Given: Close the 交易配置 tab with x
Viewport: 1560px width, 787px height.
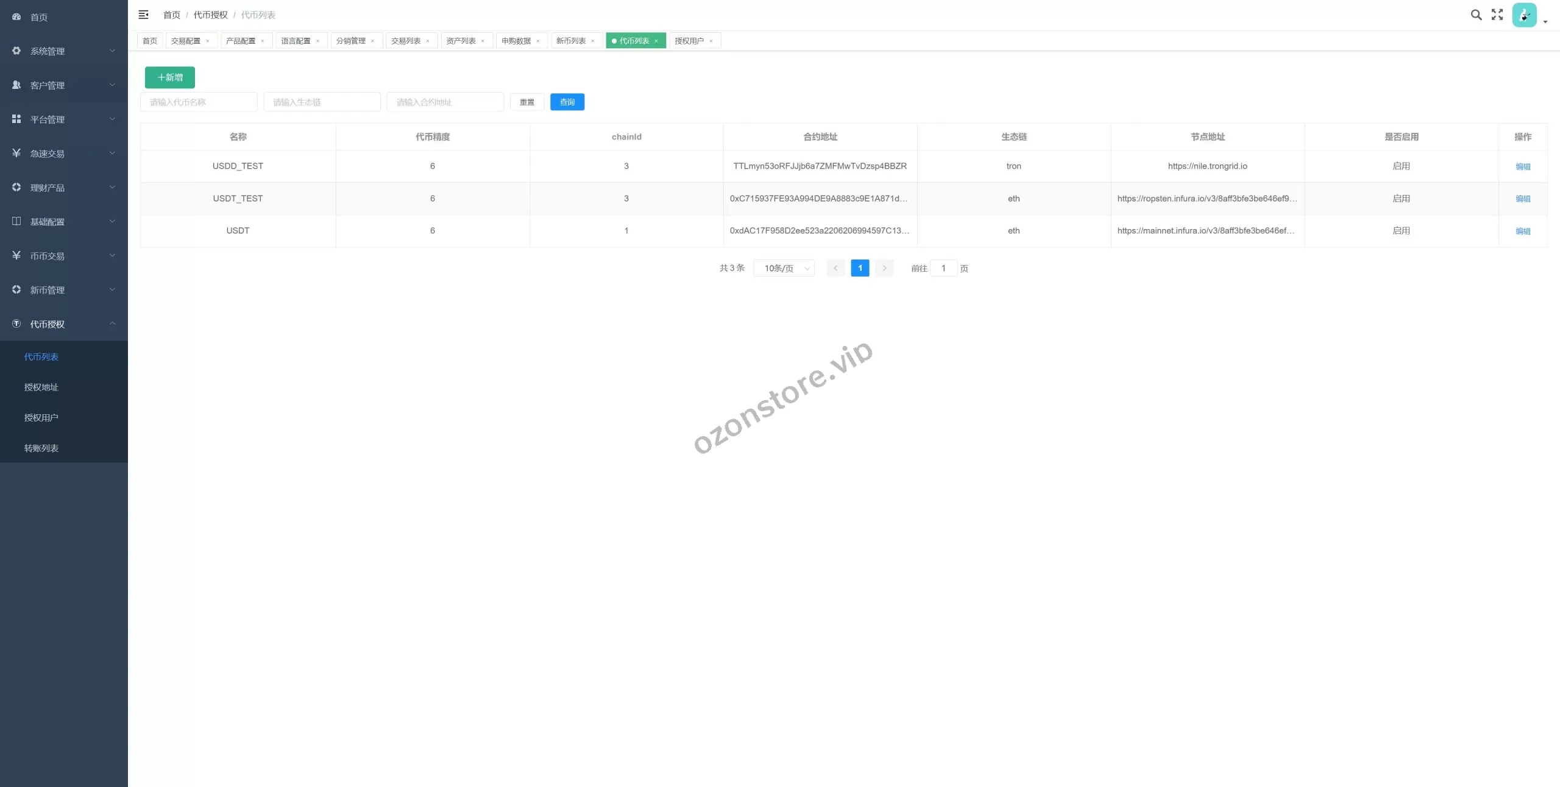Looking at the screenshot, I should point(208,41).
